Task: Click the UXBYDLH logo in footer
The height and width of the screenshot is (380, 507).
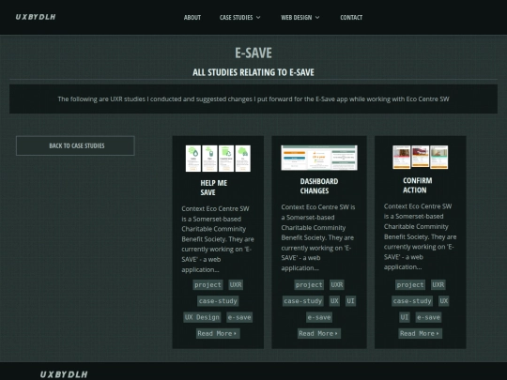Action: 64,374
